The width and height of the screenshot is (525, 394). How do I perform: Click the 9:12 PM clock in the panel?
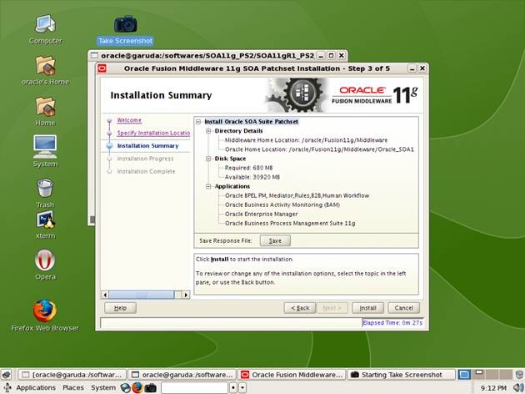point(493,388)
